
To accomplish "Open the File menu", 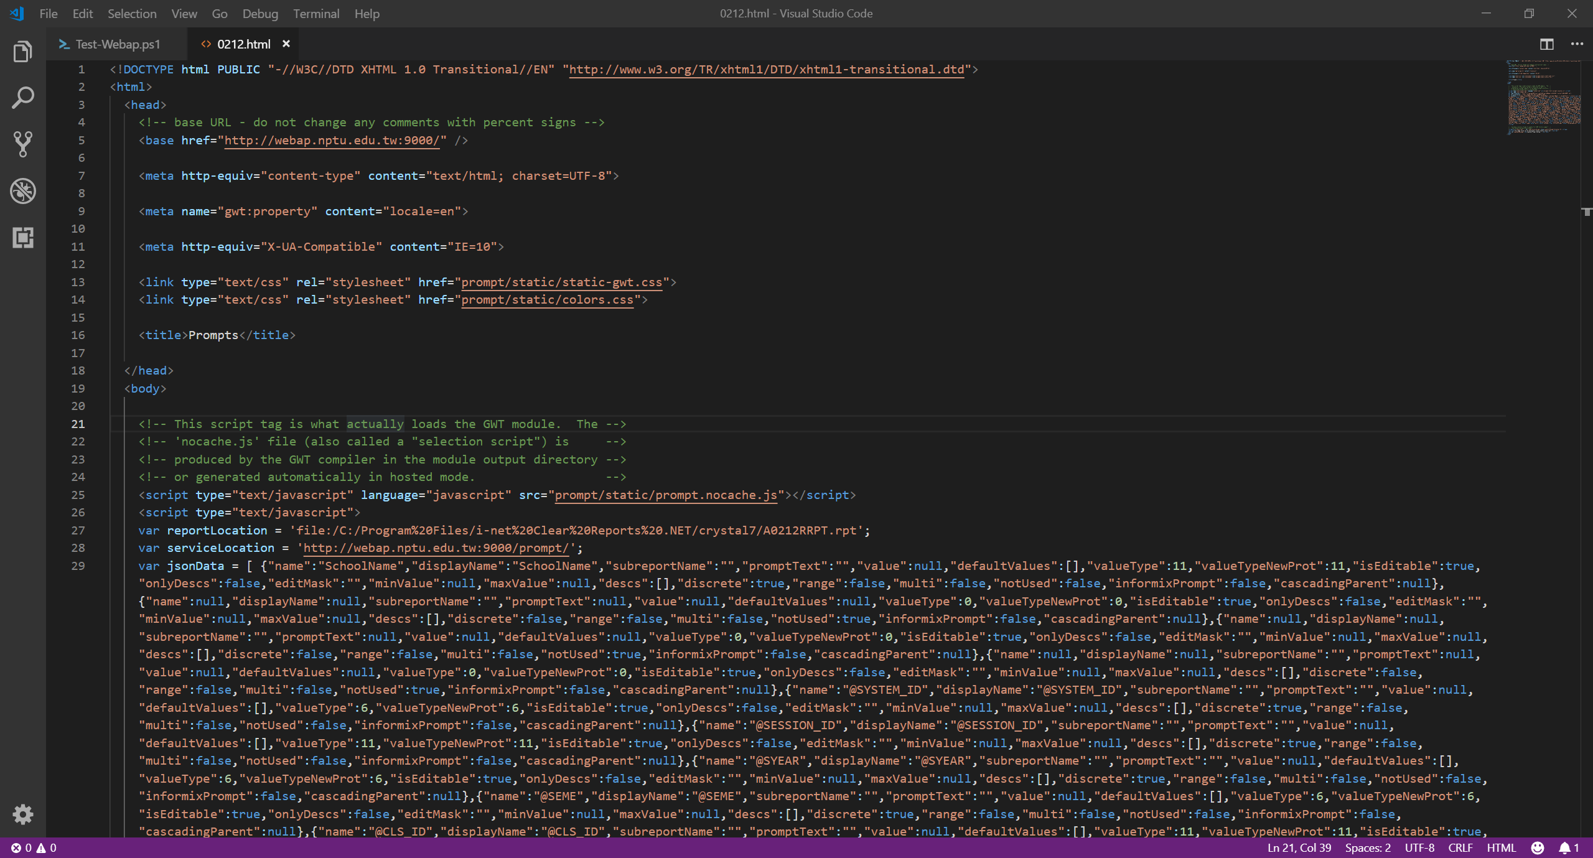I will [49, 14].
